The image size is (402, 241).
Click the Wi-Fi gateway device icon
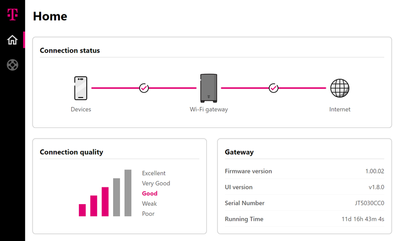pos(209,88)
